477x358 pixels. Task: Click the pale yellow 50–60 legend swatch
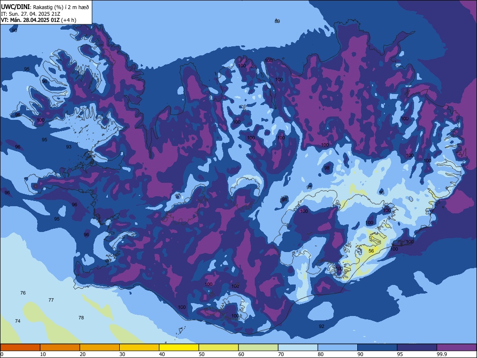pos(219,347)
